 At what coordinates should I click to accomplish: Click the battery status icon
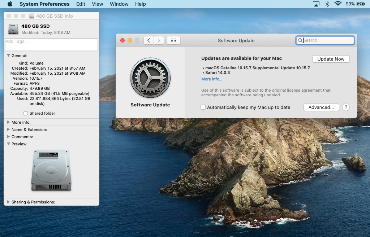coord(361,4)
